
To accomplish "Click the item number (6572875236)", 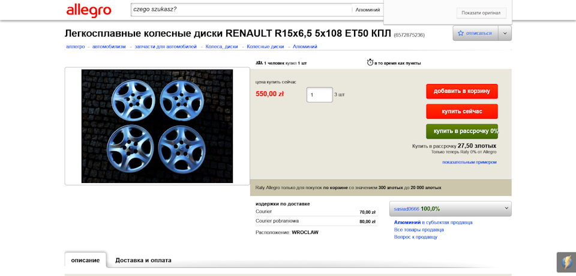I will pyautogui.click(x=409, y=35).
